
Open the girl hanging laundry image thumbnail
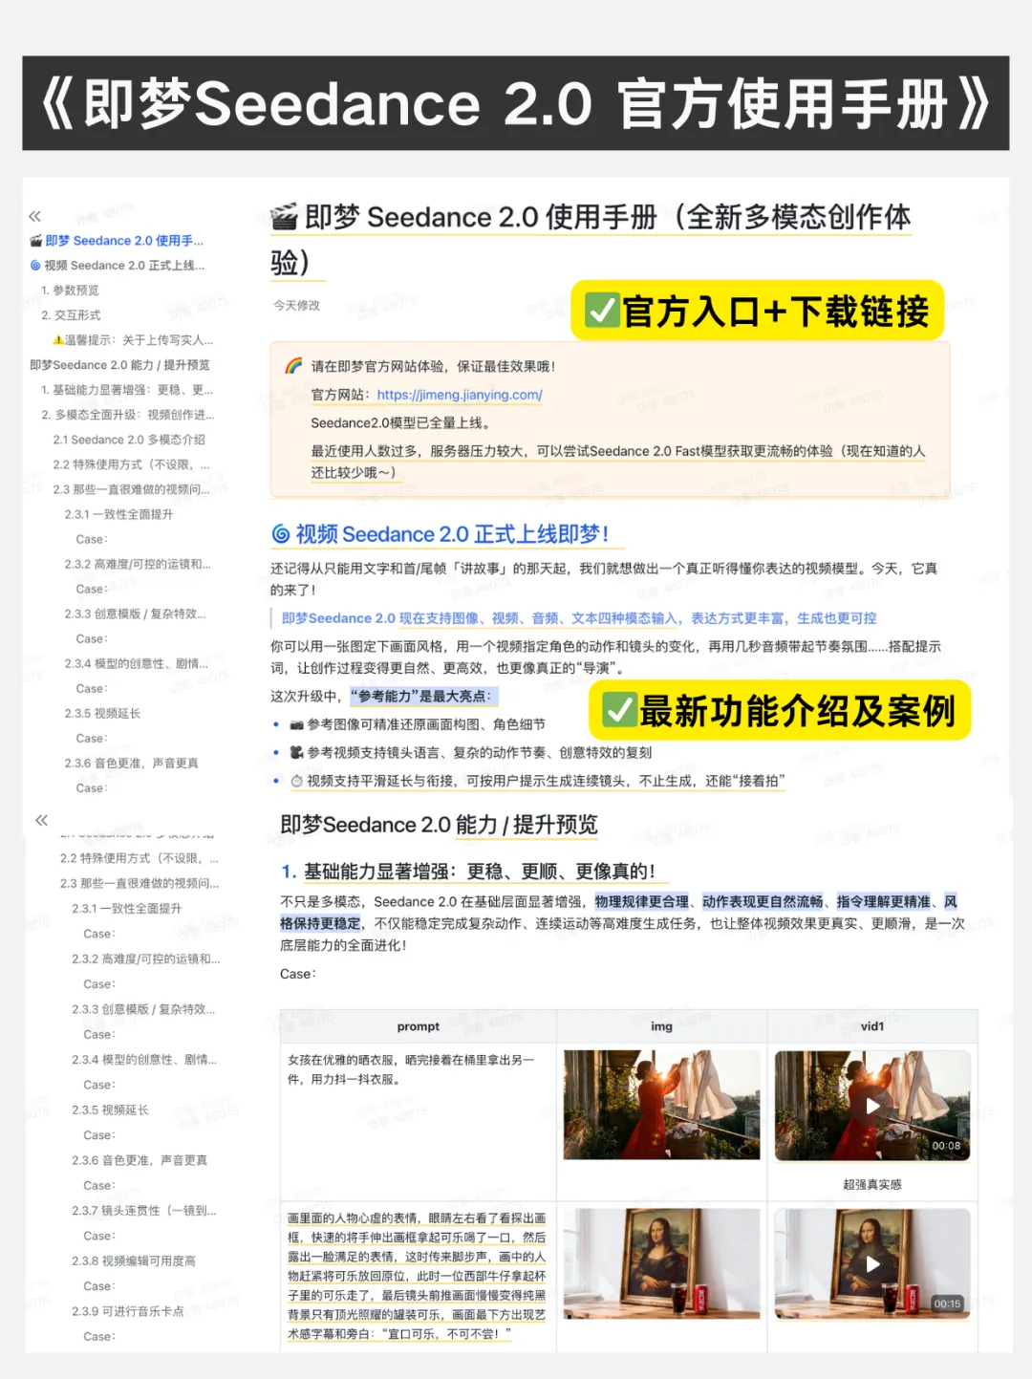[x=661, y=1105]
